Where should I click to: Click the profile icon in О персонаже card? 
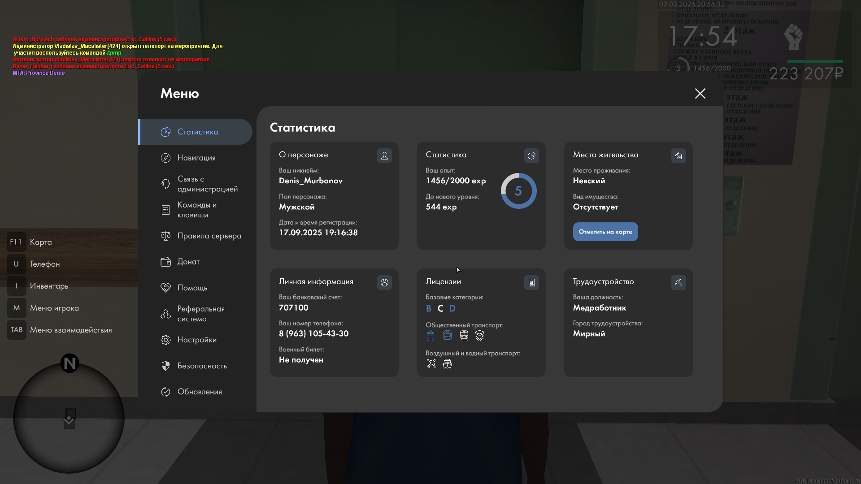tap(384, 156)
